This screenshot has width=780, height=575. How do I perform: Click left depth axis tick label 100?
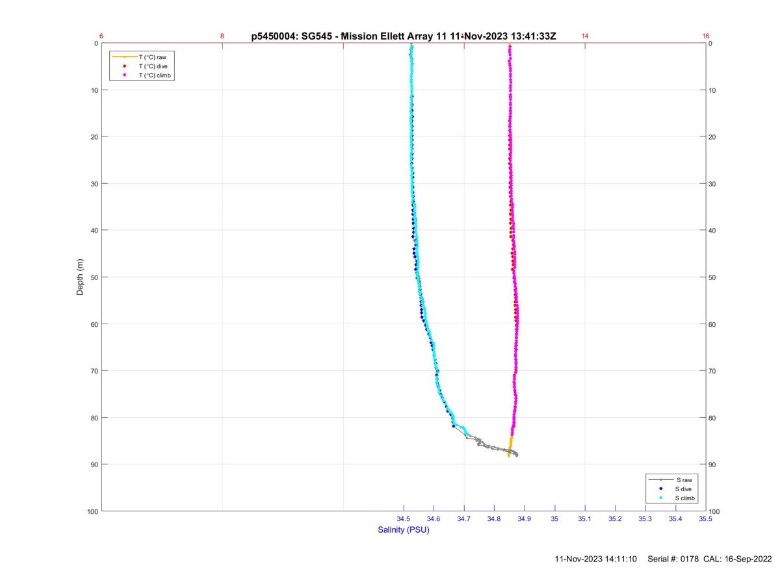(x=92, y=511)
